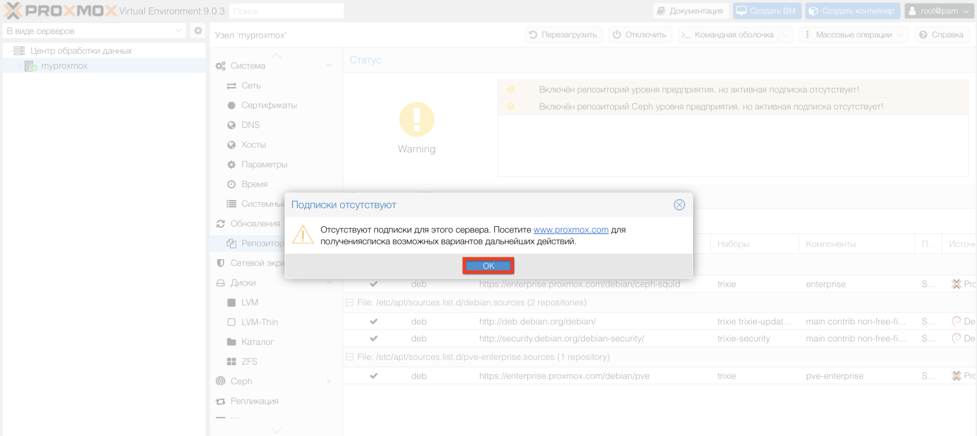Image resolution: width=977 pixels, height=436 pixels.
Task: Click the 'http://deb.debian.org/debian/' URL cell
Action: coord(537,321)
